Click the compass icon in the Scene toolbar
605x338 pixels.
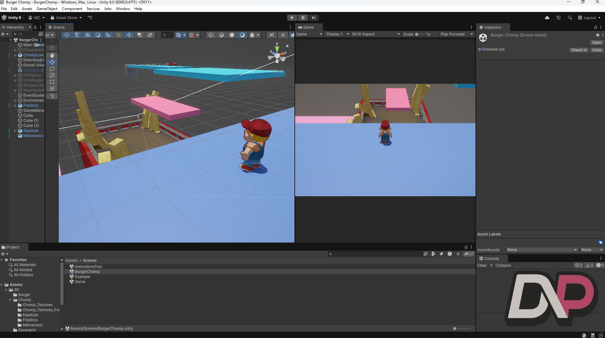[x=150, y=35]
